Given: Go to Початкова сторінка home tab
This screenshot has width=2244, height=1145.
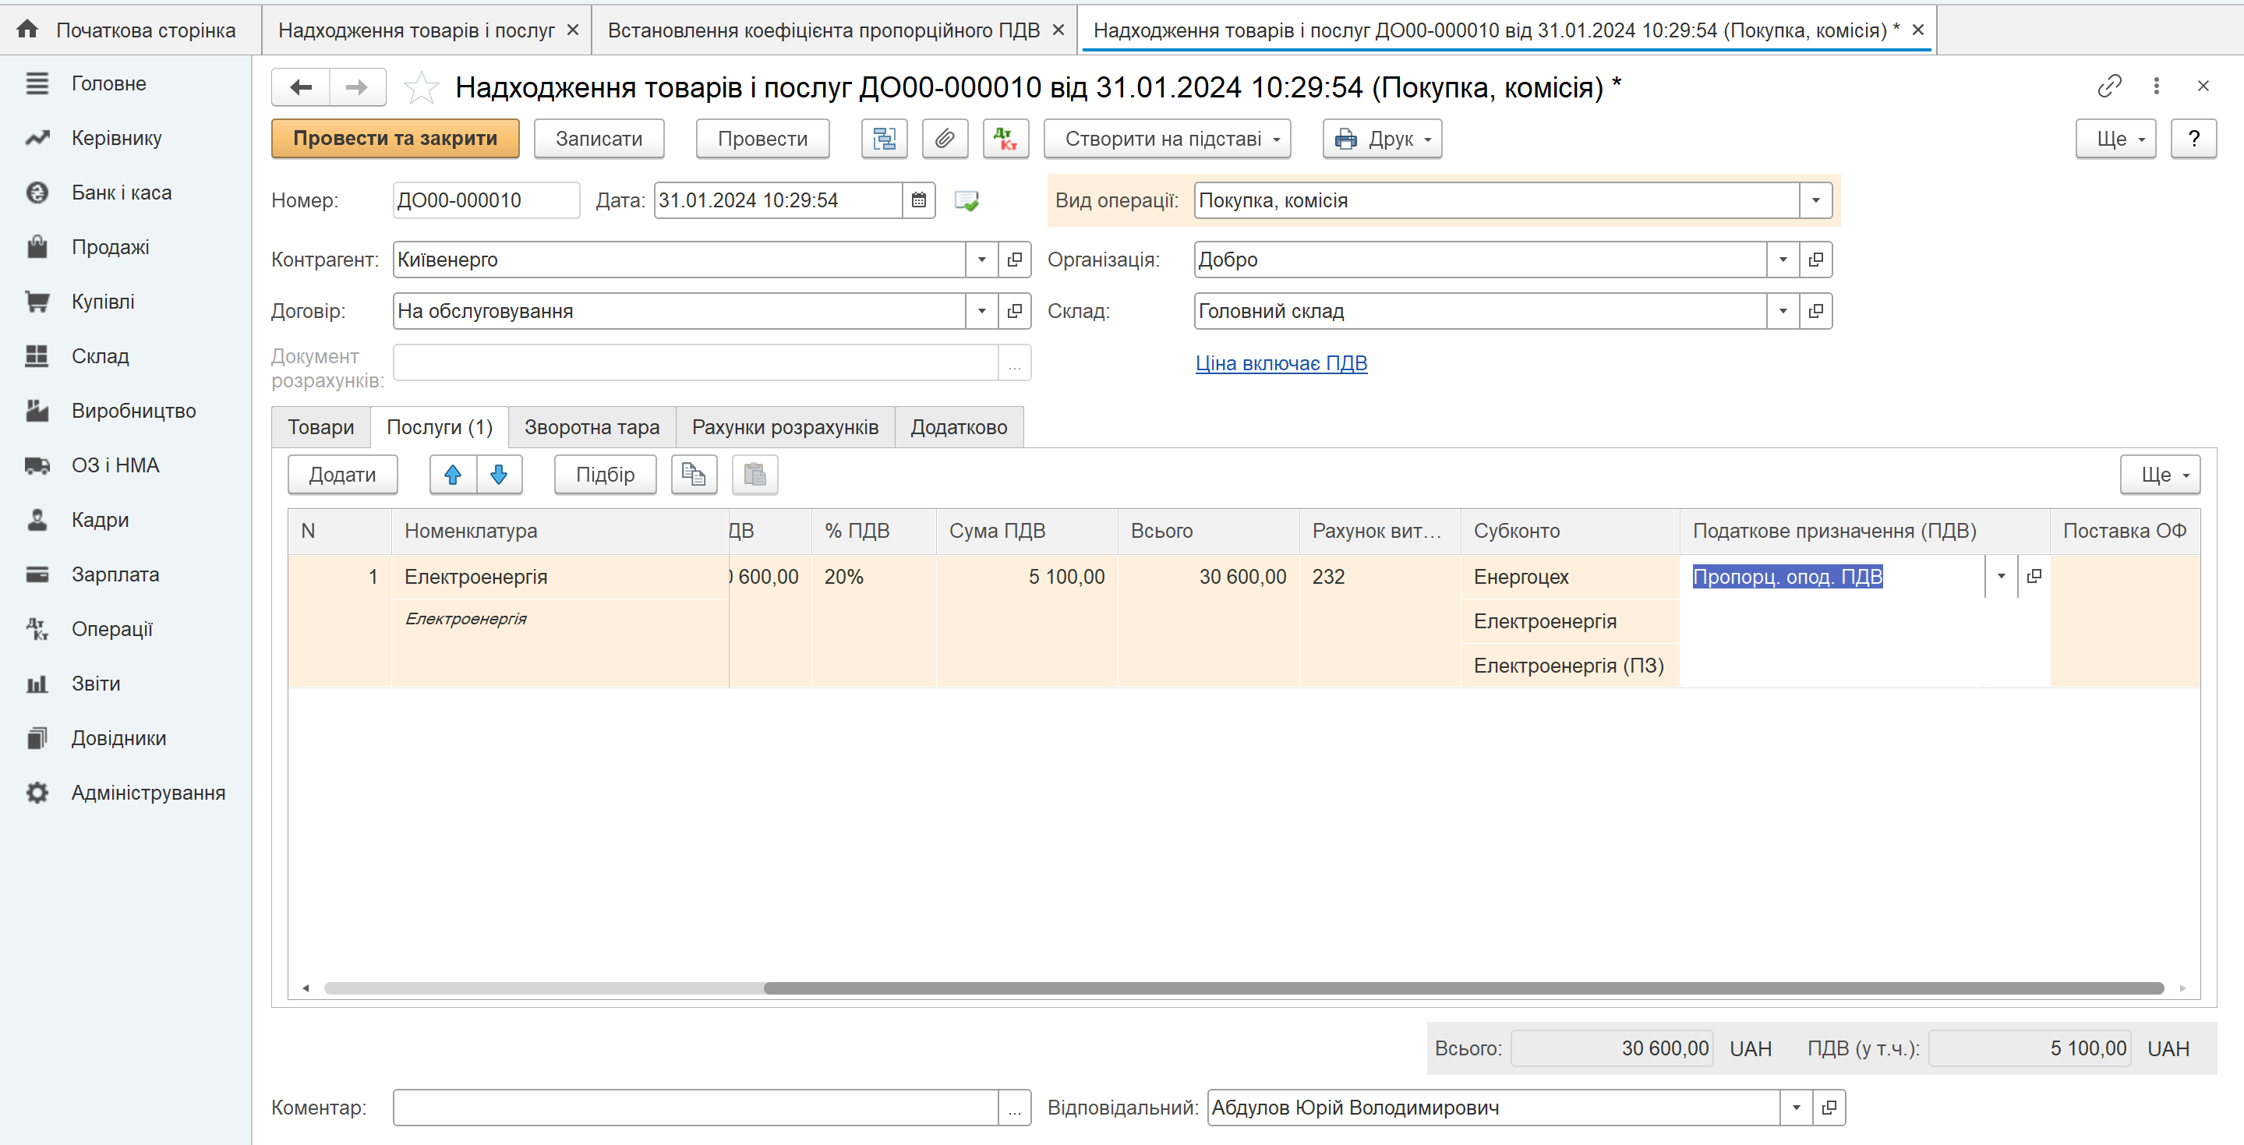Looking at the screenshot, I should [x=131, y=30].
